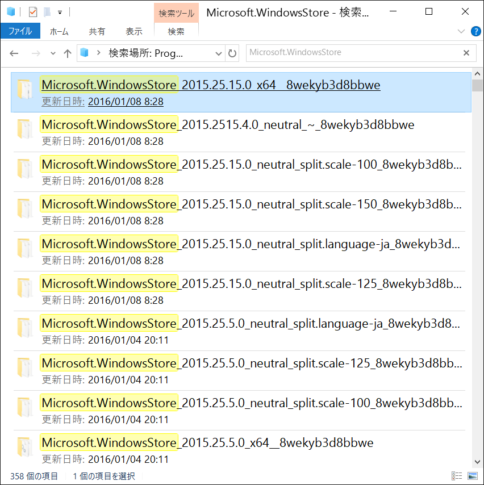Expand the ribbon with the chevron
This screenshot has height=485, width=484.
tap(461, 31)
